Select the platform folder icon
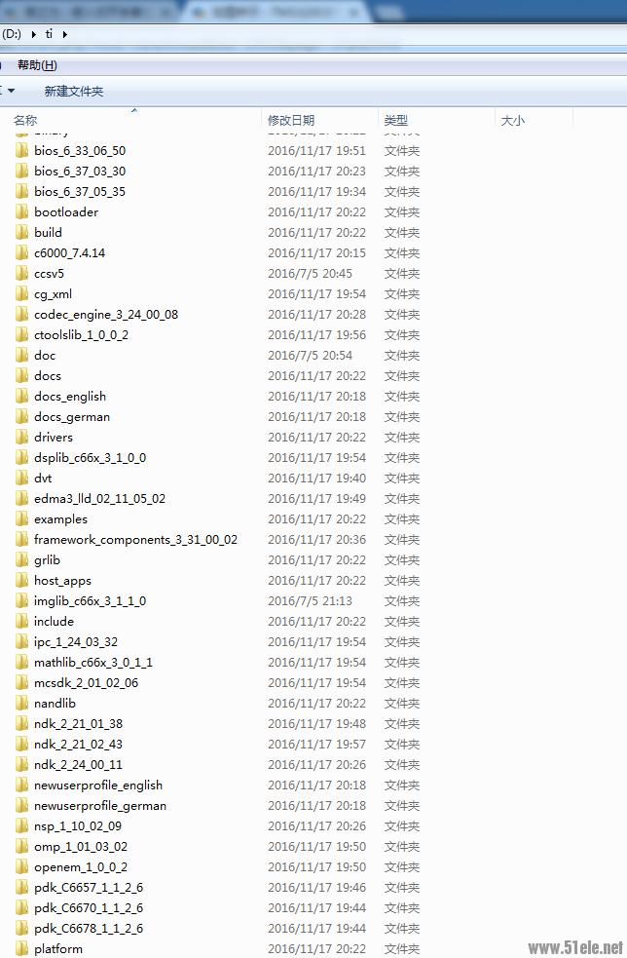The height and width of the screenshot is (958, 627). point(22,949)
